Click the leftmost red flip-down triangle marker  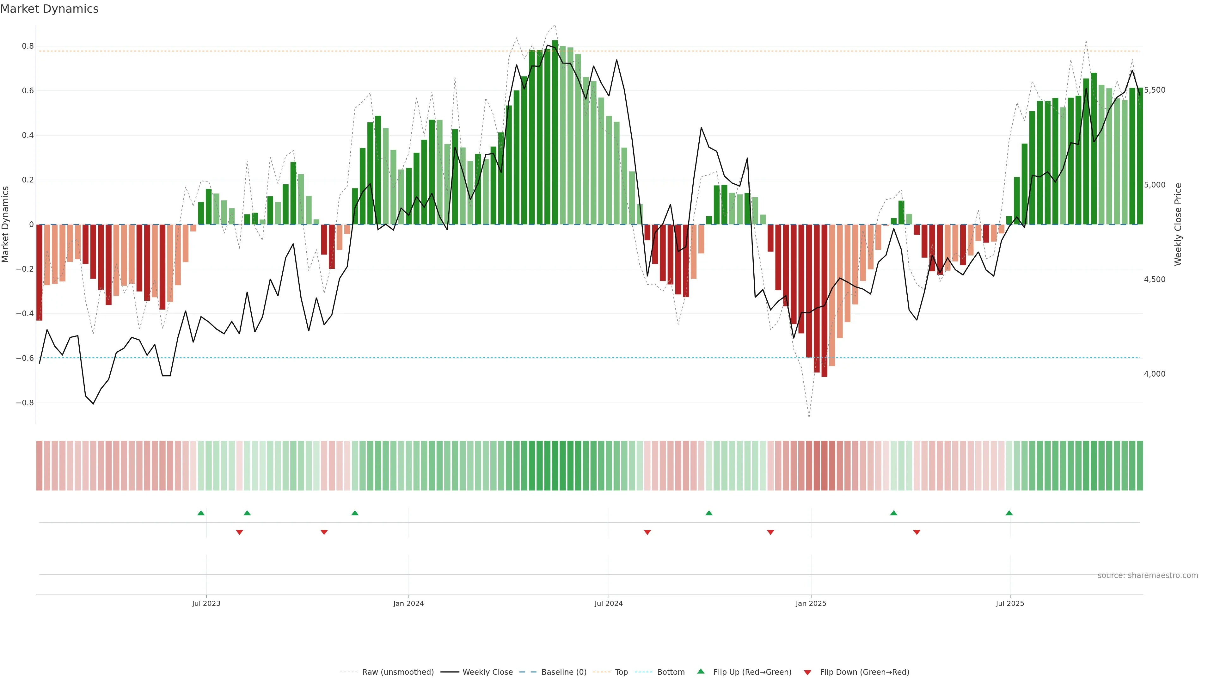[x=239, y=532]
